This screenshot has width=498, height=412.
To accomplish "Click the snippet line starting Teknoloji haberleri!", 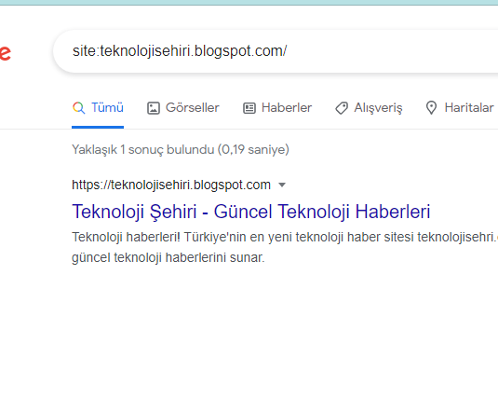I will coord(285,238).
